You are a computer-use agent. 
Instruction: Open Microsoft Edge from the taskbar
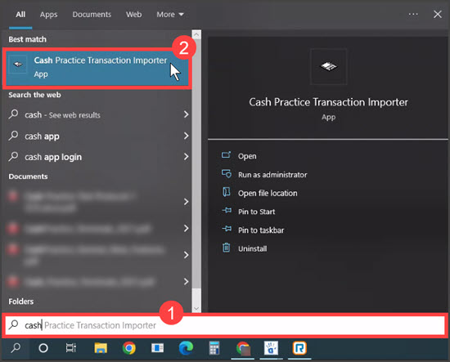(x=186, y=348)
